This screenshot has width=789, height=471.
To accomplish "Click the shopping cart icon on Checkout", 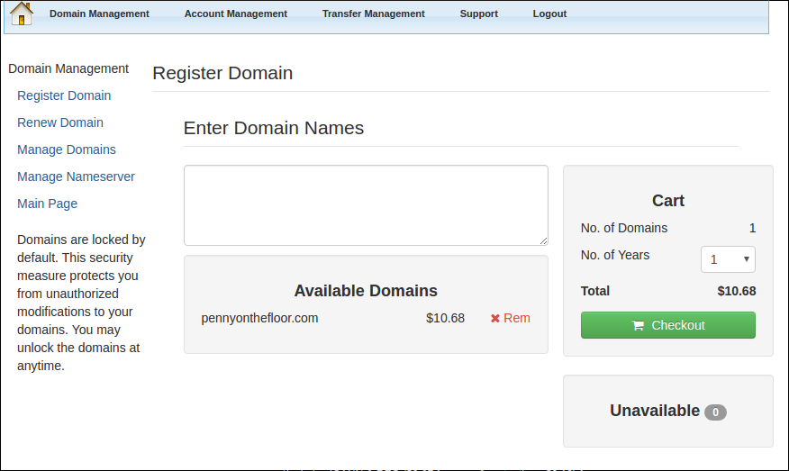I will click(x=638, y=326).
